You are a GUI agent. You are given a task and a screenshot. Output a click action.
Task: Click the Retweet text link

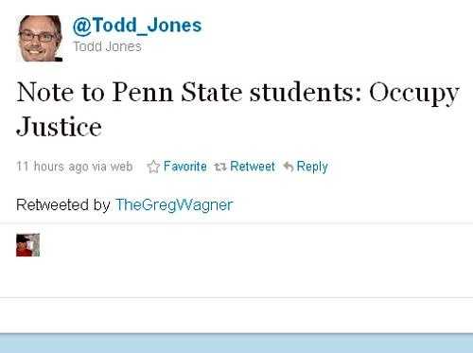pos(253,167)
